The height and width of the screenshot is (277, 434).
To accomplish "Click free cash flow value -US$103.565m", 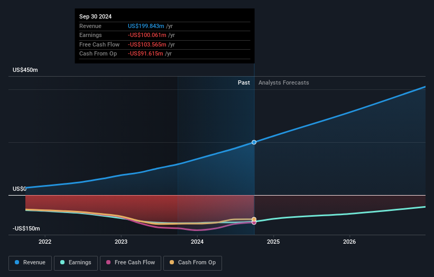I will click(147, 44).
